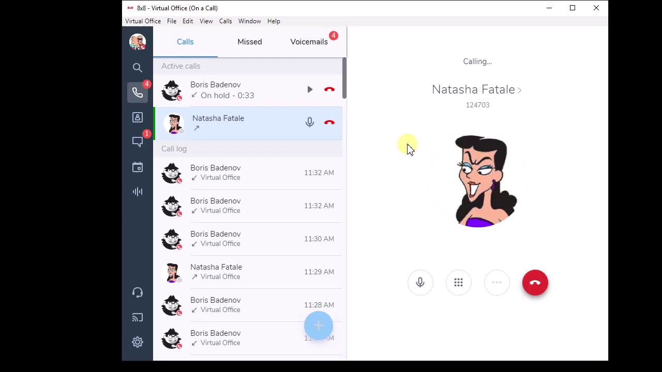Expand Natasha Fatale contact details chevron
Screen dimensions: 662x372
519,90
